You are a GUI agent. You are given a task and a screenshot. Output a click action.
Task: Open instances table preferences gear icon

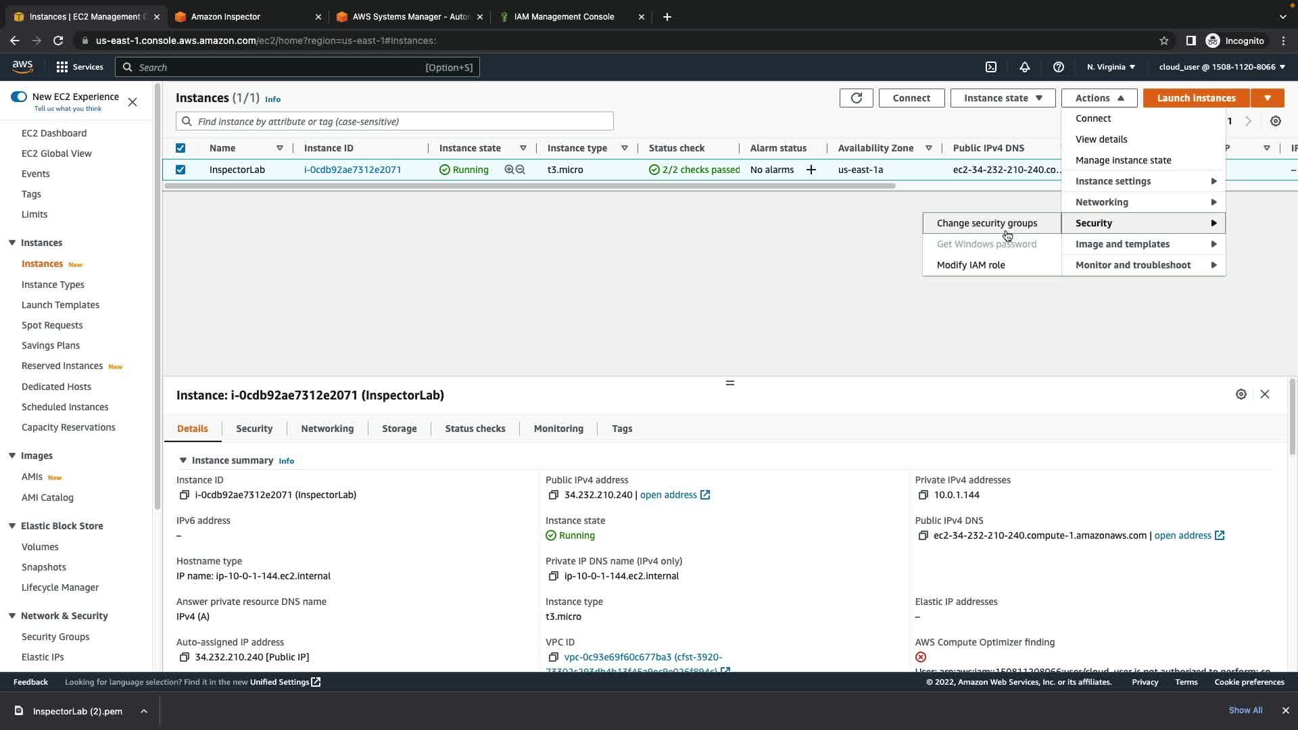pyautogui.click(x=1275, y=121)
